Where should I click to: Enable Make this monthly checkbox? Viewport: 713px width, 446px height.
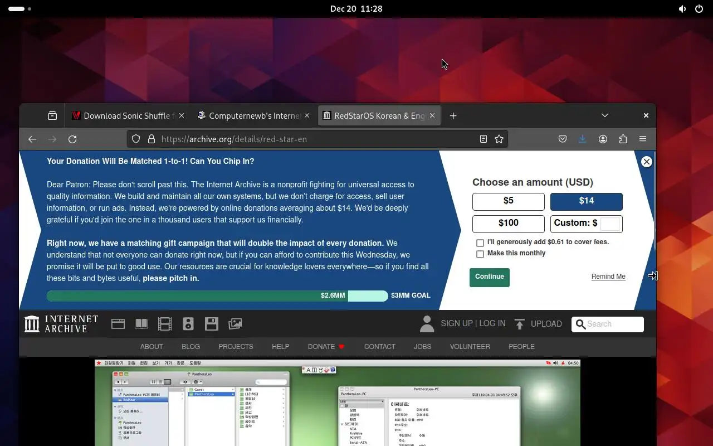[x=480, y=254]
